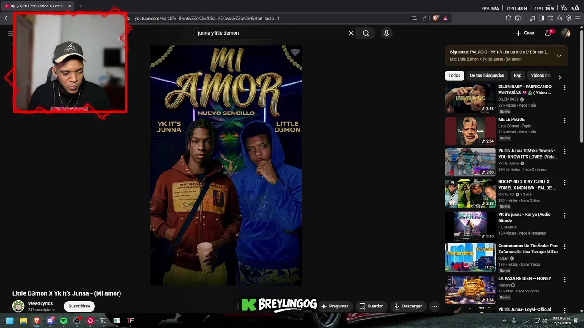Viewport: 584px width, 328px height.
Task: Open the YouTube notifications bell
Action: (x=548, y=33)
